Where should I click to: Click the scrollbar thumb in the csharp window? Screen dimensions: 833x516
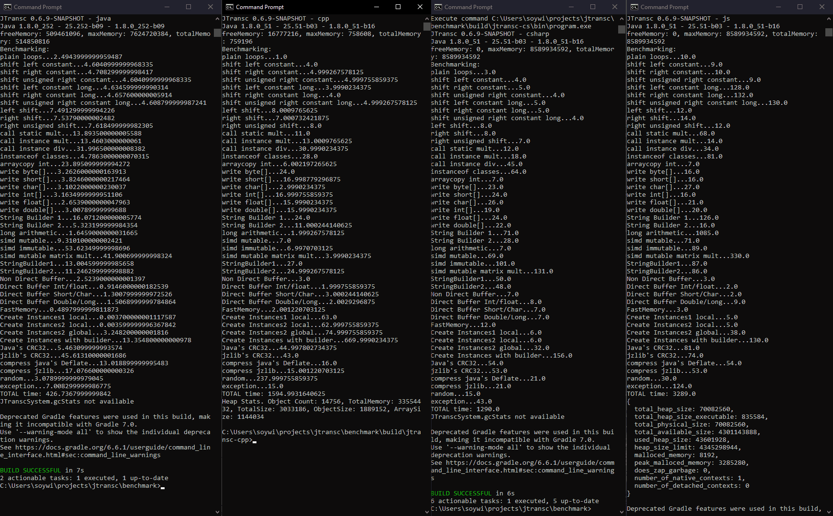click(622, 30)
